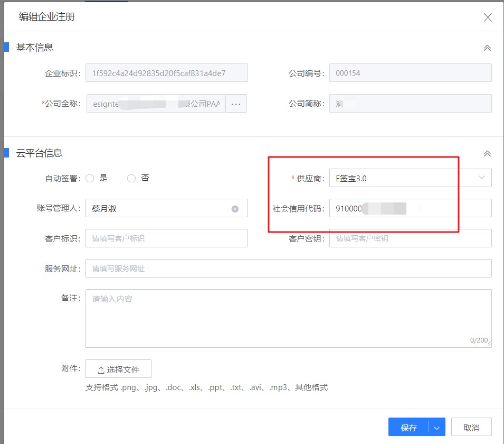Click inside the 客户密钥 input field

click(412, 238)
